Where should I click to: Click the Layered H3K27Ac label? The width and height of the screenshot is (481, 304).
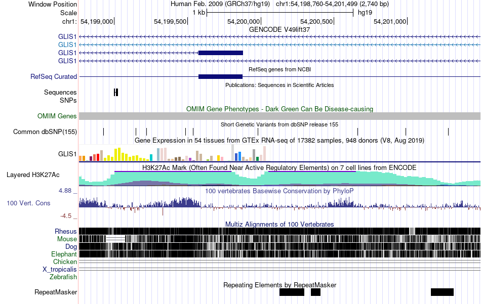point(33,175)
